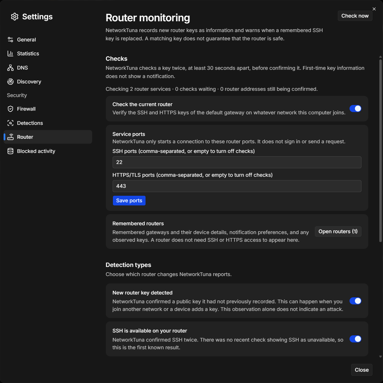This screenshot has width=383, height=383.
Task: Click the Settings gear icon
Action: click(x=15, y=17)
